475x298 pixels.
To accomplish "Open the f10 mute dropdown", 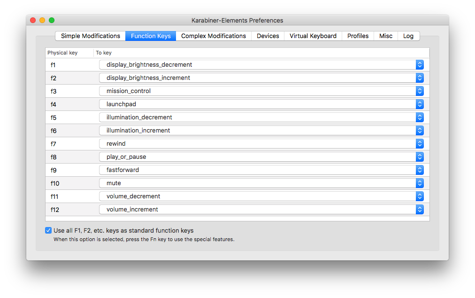I will 261,183.
